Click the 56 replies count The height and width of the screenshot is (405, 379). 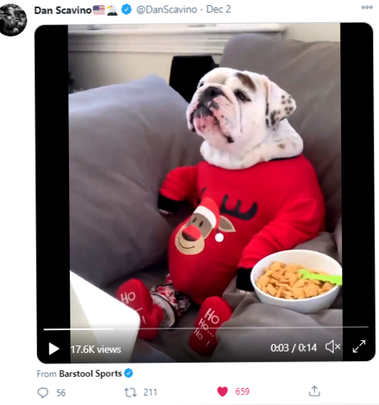(x=61, y=393)
